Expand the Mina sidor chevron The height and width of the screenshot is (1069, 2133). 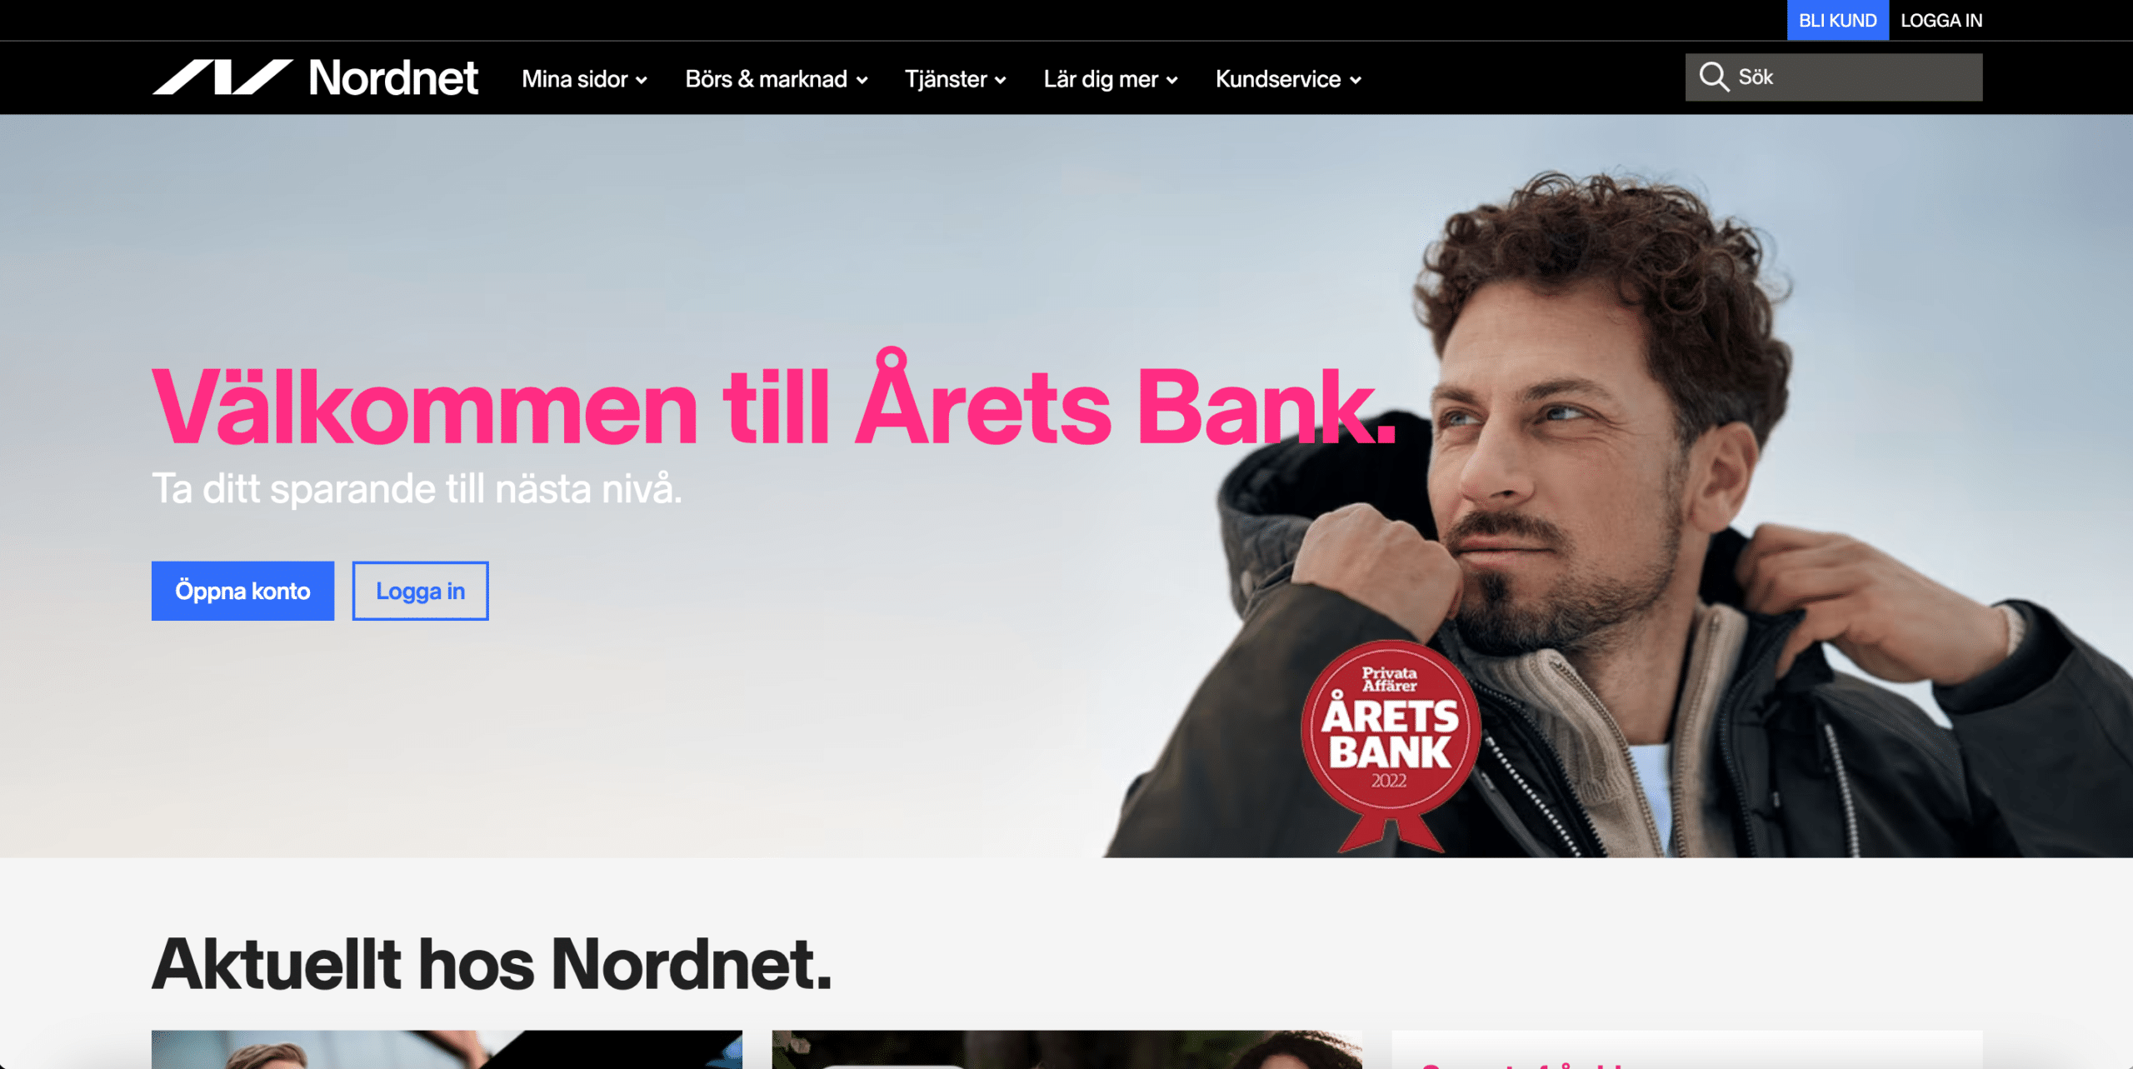pos(642,81)
